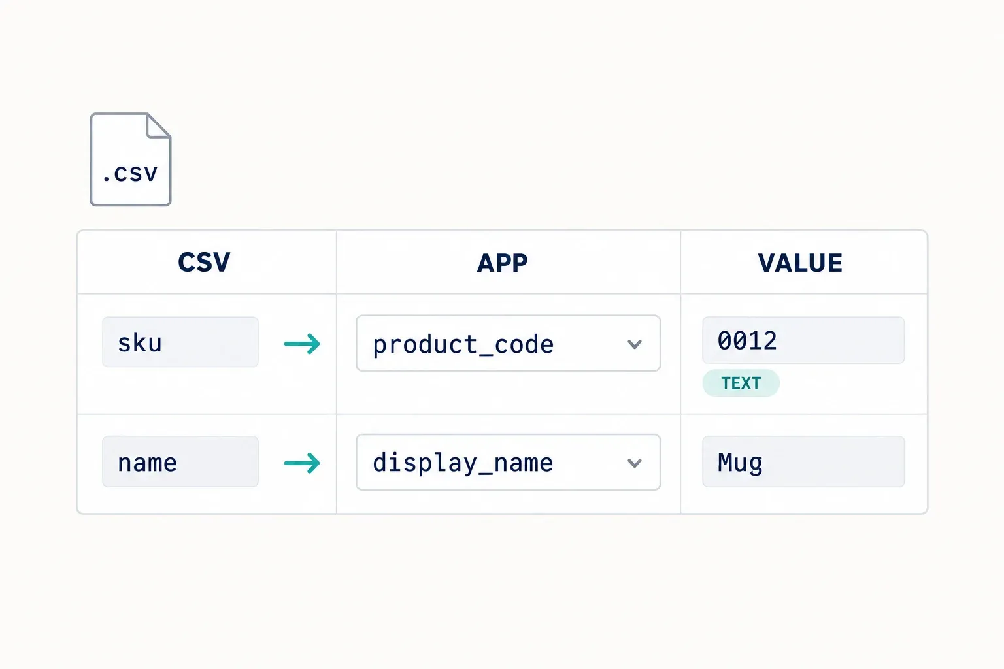
Task: Open the display_name field dropdown
Action: (x=509, y=463)
